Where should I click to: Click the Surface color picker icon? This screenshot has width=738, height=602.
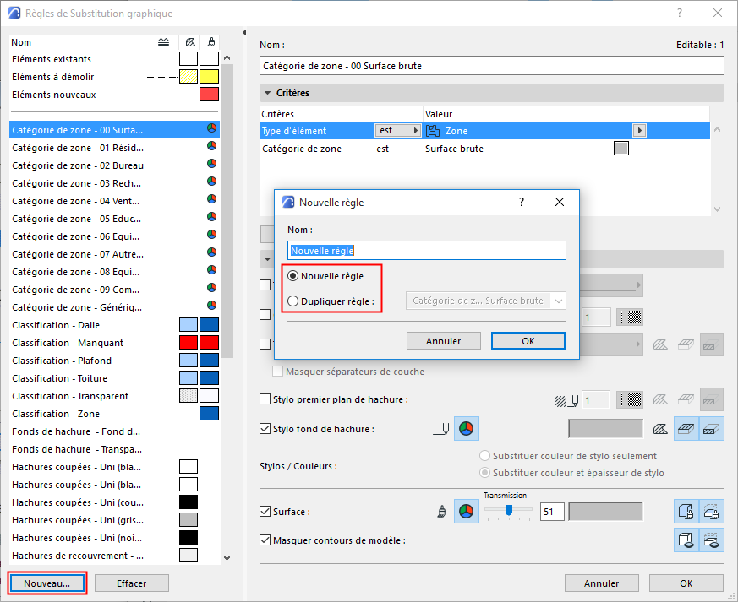point(466,512)
